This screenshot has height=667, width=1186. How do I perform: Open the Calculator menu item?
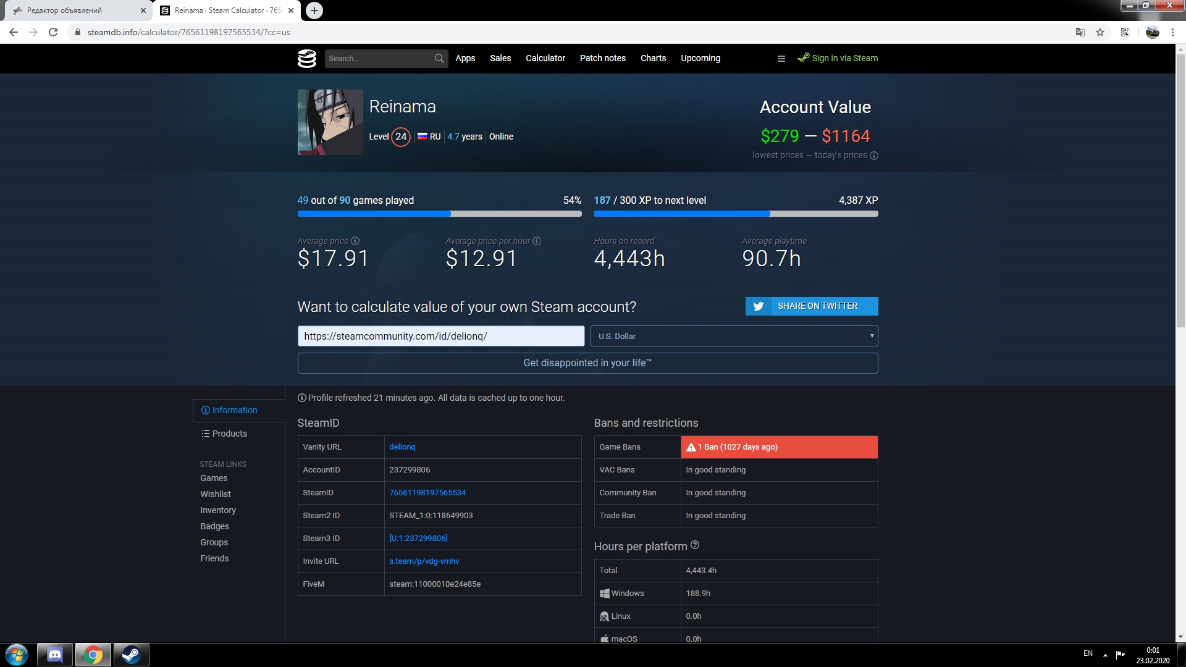[x=545, y=58]
